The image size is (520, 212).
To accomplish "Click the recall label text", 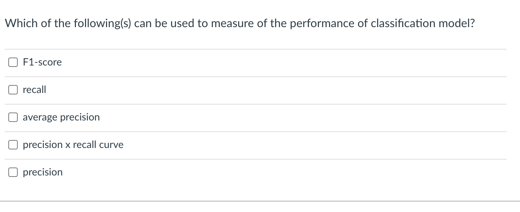I will click(x=34, y=89).
